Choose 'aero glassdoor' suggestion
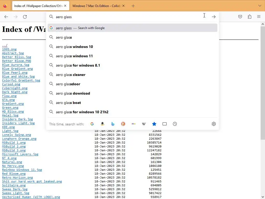The height and width of the screenshot is (199, 265). coord(132,84)
